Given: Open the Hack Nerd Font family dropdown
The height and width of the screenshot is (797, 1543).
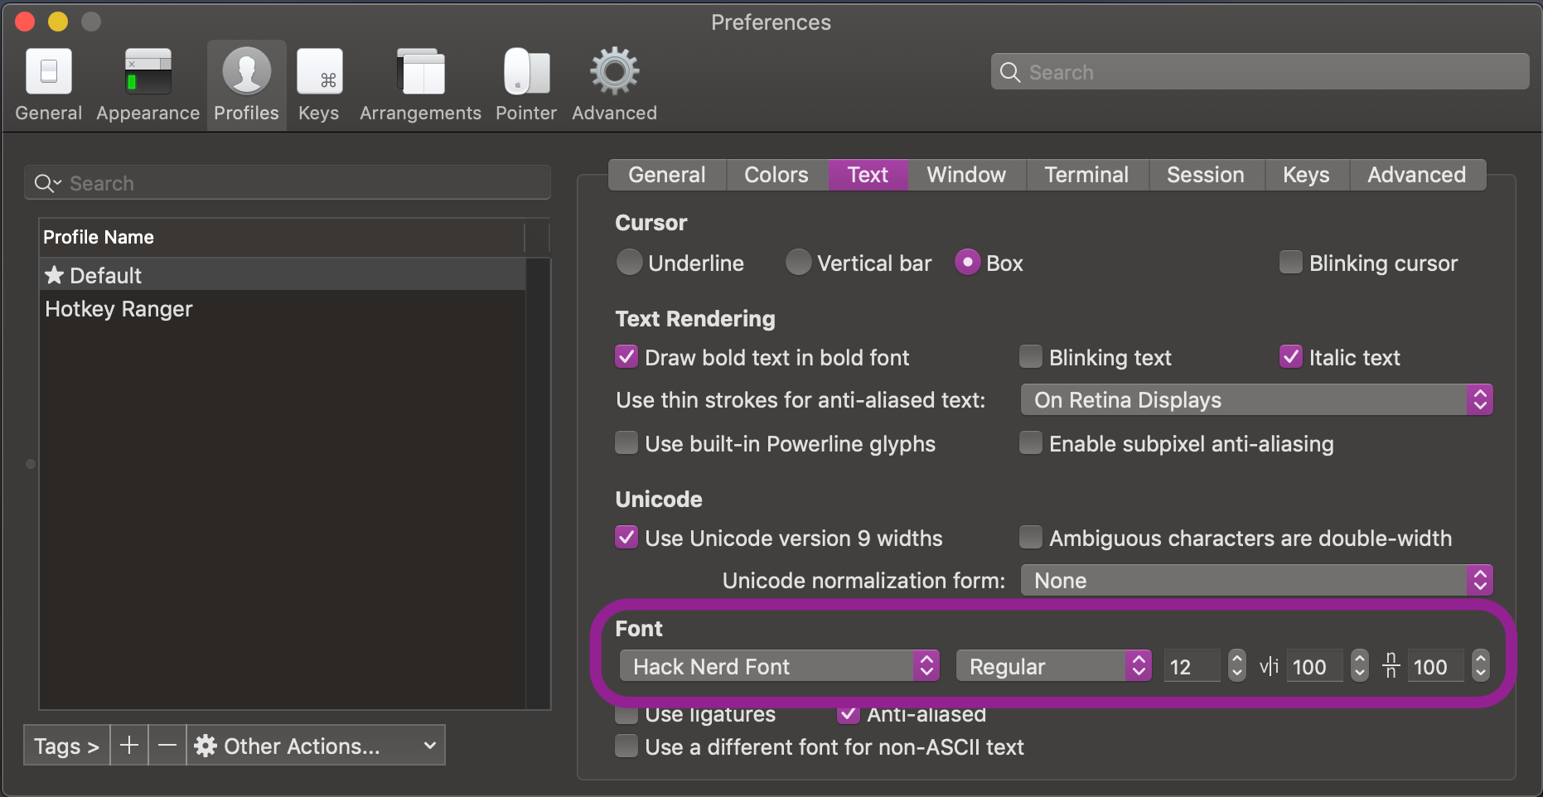Looking at the screenshot, I should coord(779,666).
